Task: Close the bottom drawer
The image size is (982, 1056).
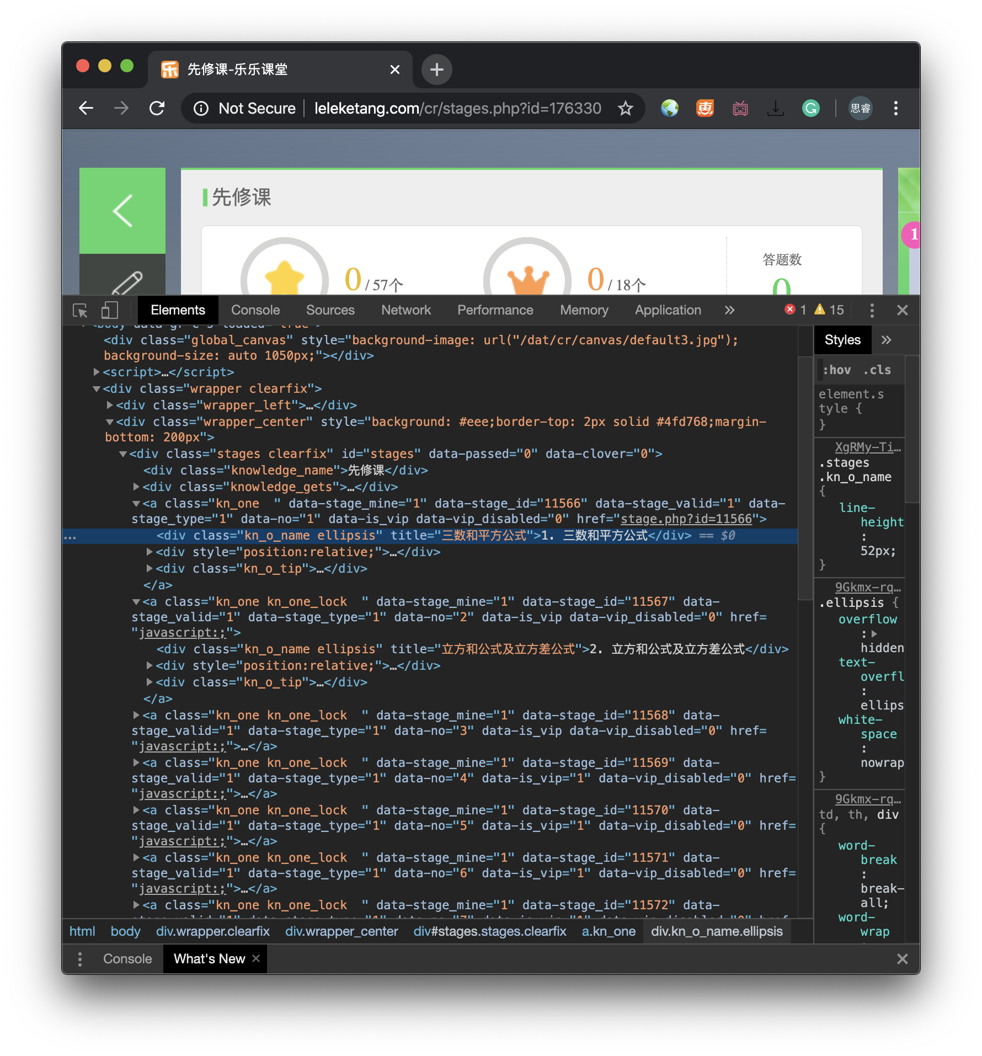Action: (903, 959)
